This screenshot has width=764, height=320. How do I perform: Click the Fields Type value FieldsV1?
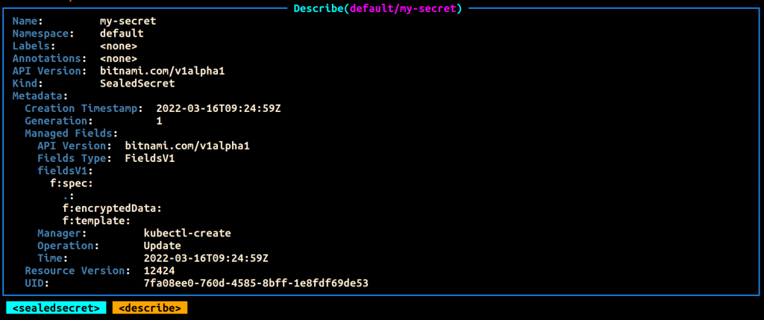tap(150, 158)
